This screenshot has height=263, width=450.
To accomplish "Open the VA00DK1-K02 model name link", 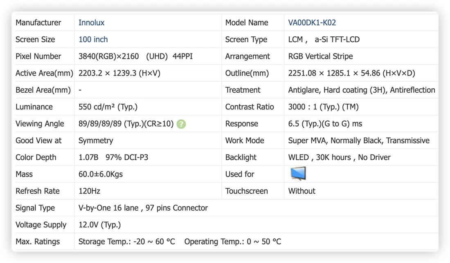I will click(x=312, y=22).
